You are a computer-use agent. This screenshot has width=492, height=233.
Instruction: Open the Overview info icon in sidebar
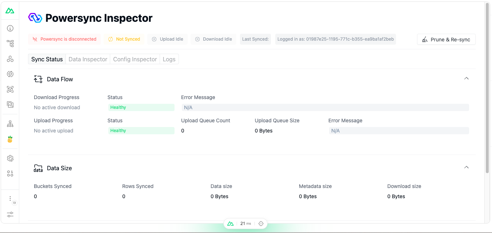point(10,28)
